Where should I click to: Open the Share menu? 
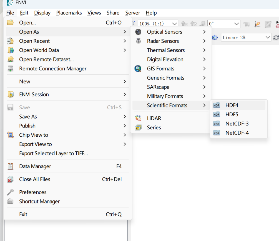[113, 13]
